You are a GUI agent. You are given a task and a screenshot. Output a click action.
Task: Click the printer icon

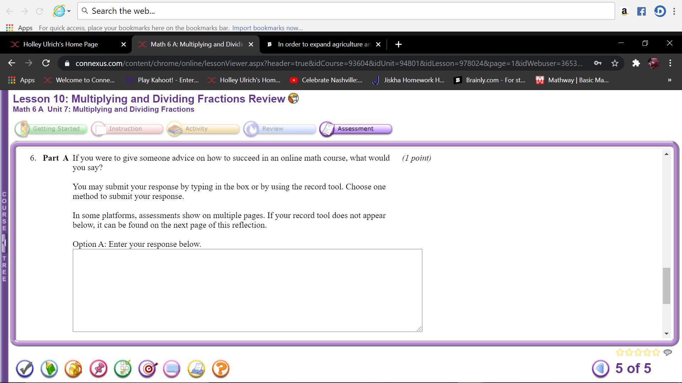[196, 369]
